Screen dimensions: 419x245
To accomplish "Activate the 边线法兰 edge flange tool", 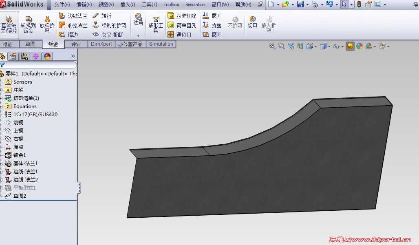I will (x=73, y=16).
